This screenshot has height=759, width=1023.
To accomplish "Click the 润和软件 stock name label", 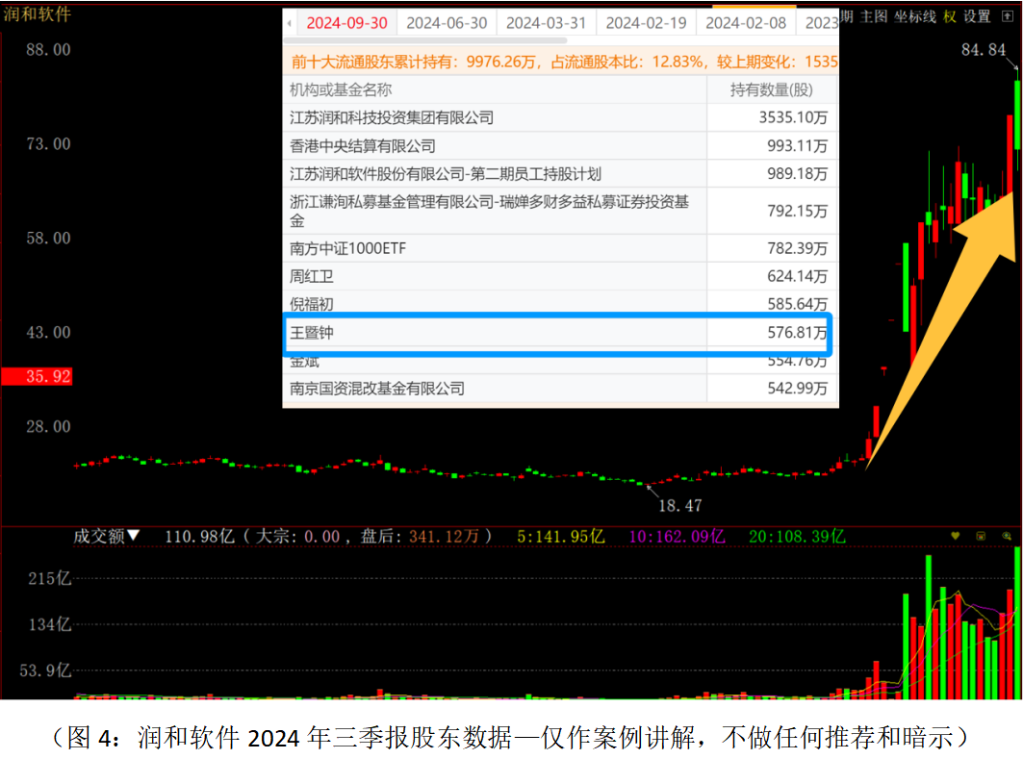I will point(37,13).
